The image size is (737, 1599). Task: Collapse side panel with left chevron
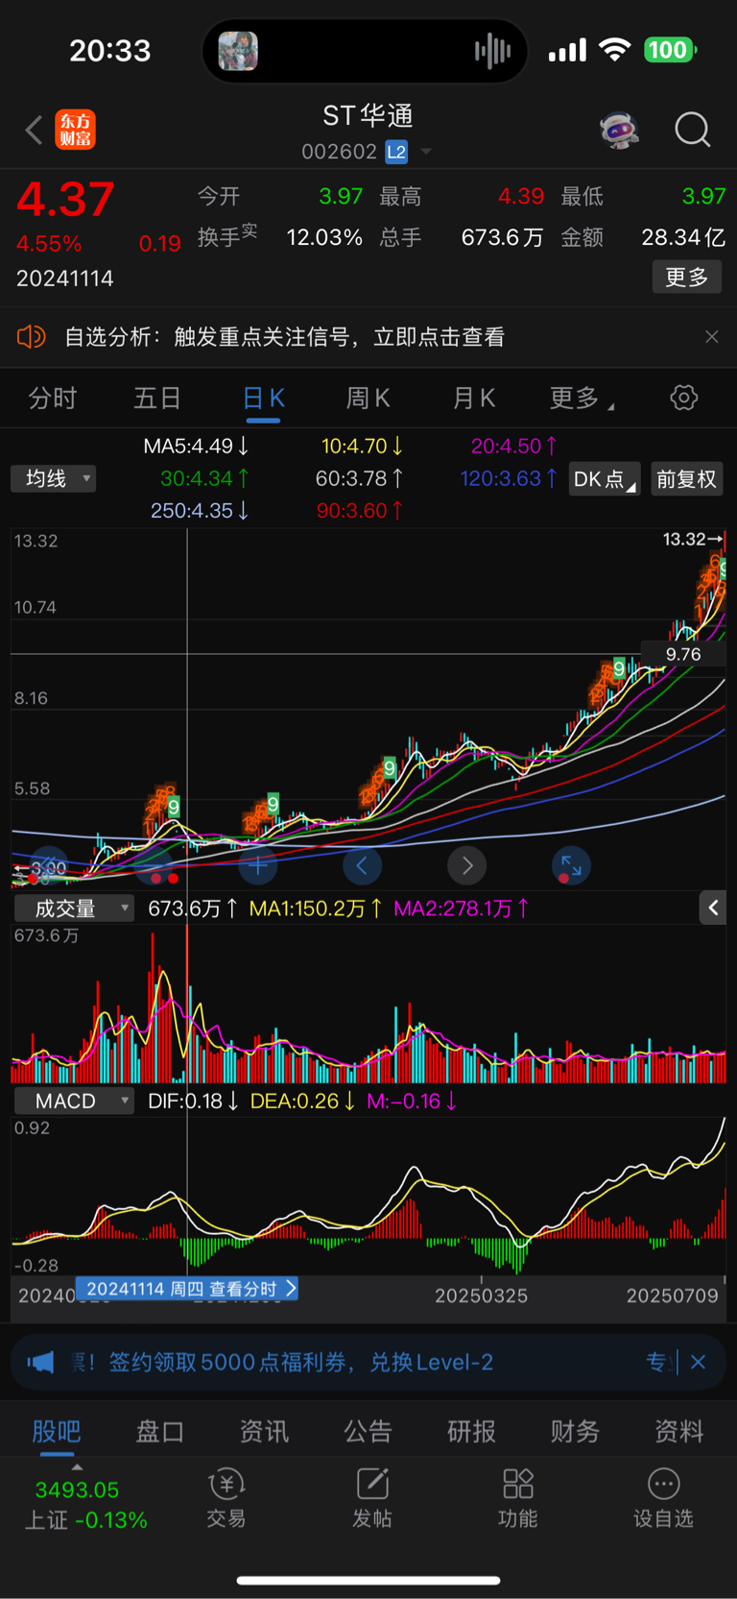click(x=713, y=908)
